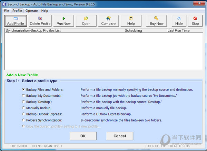This screenshot has height=151, width=207.
Task: Click the Buy Now key button
Action: (x=157, y=21)
